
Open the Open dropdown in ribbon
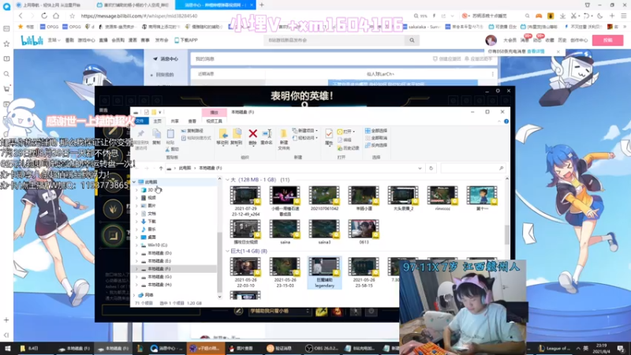click(346, 132)
